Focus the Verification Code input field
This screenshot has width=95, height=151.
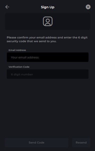[x=48, y=74]
